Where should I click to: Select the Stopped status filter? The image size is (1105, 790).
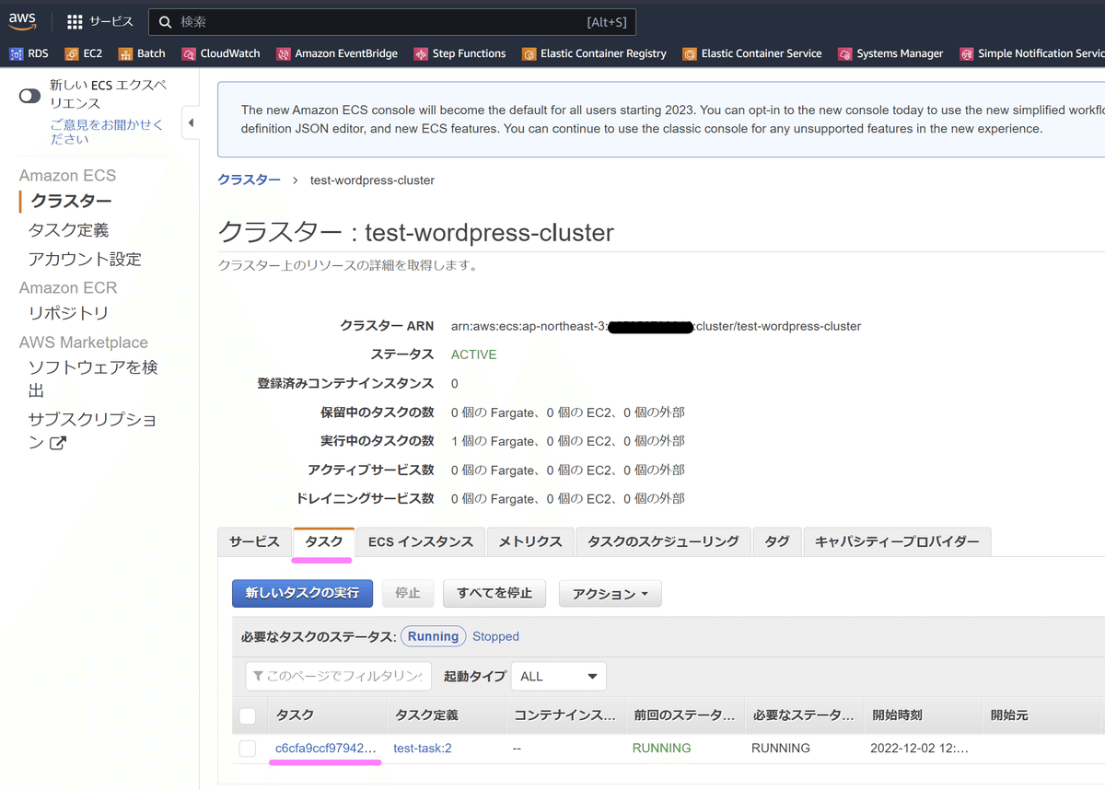[x=495, y=636]
